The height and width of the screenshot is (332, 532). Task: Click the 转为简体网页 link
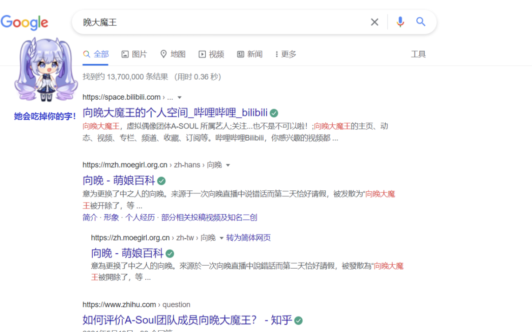[x=248, y=238]
